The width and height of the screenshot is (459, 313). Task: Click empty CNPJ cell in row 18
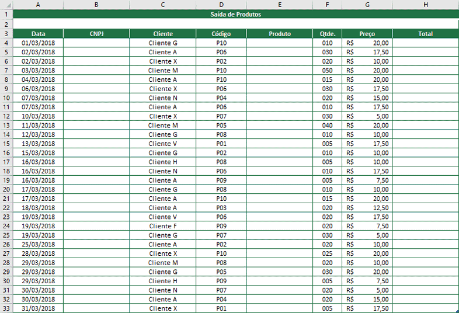point(96,171)
